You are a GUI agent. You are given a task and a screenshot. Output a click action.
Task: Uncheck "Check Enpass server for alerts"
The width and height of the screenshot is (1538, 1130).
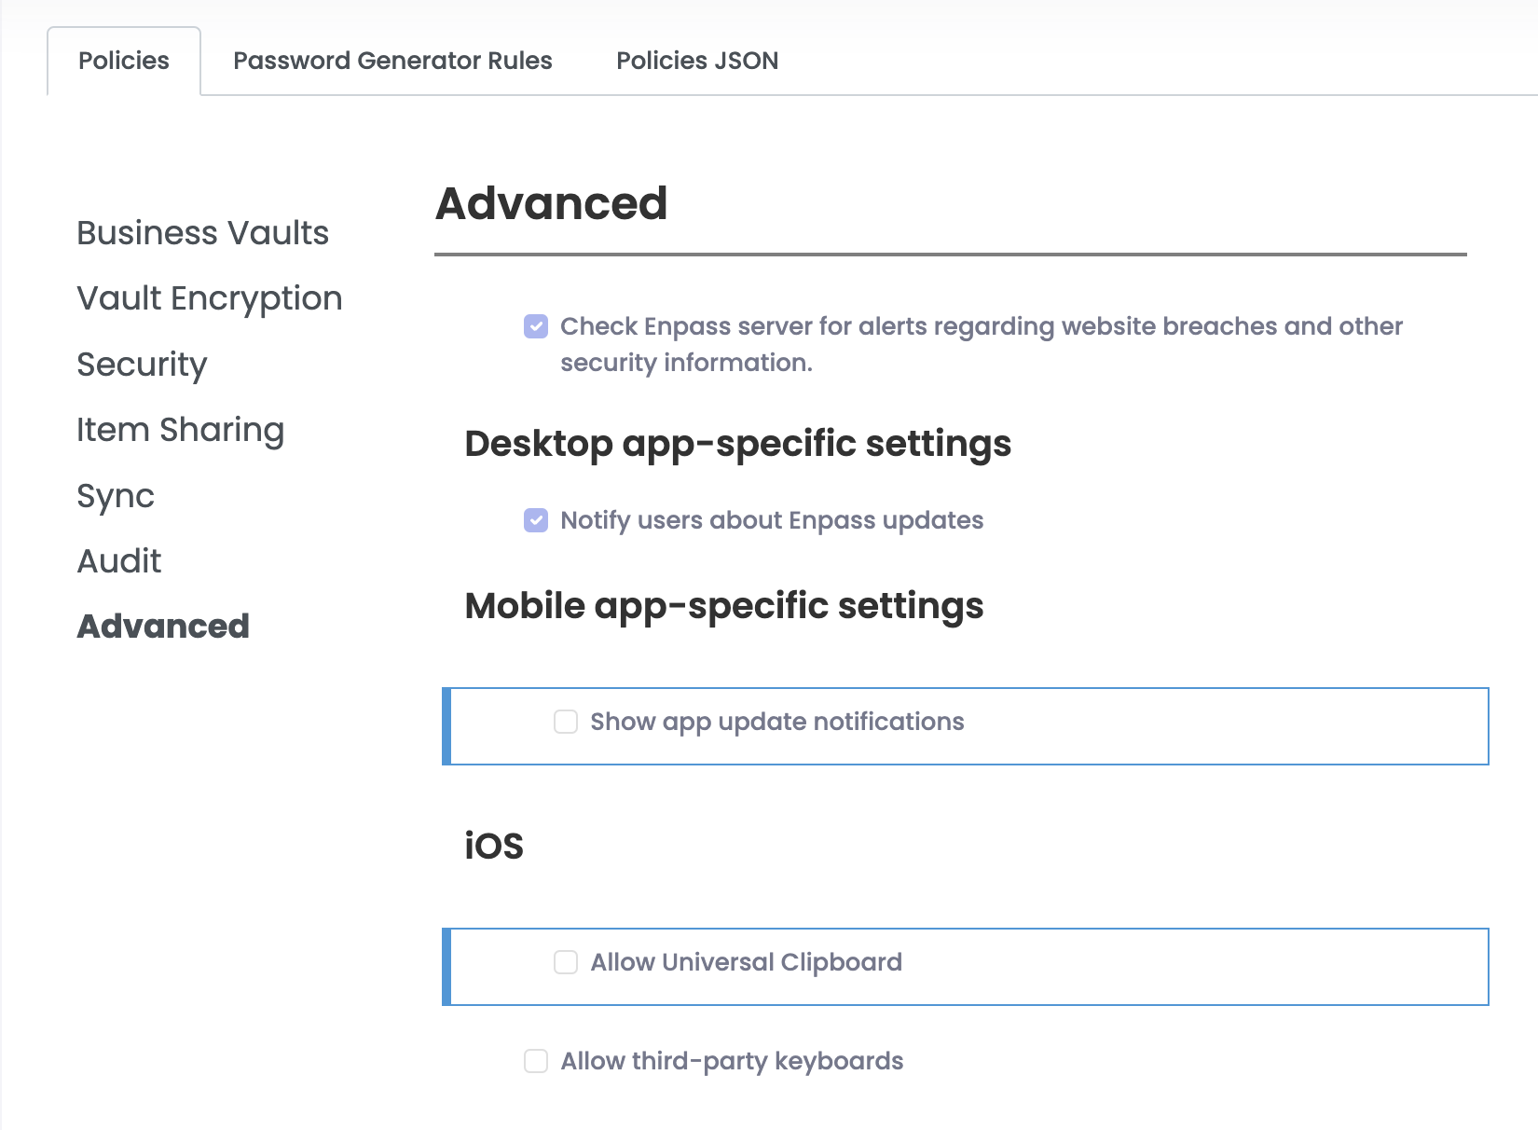point(535,326)
